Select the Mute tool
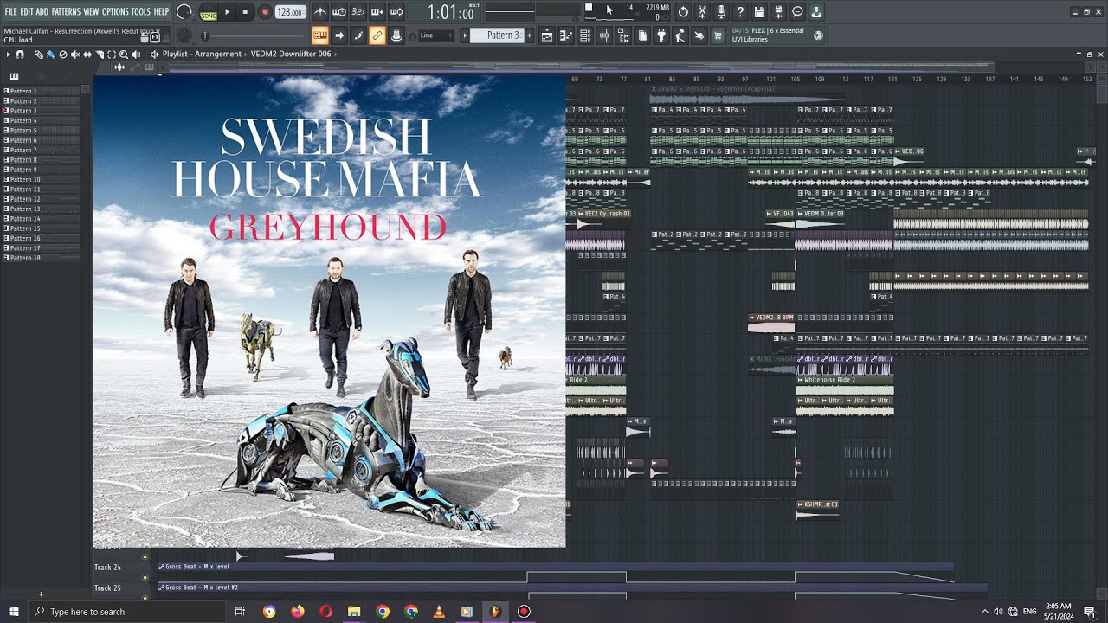Viewport: 1108px width, 623px height. (x=75, y=54)
